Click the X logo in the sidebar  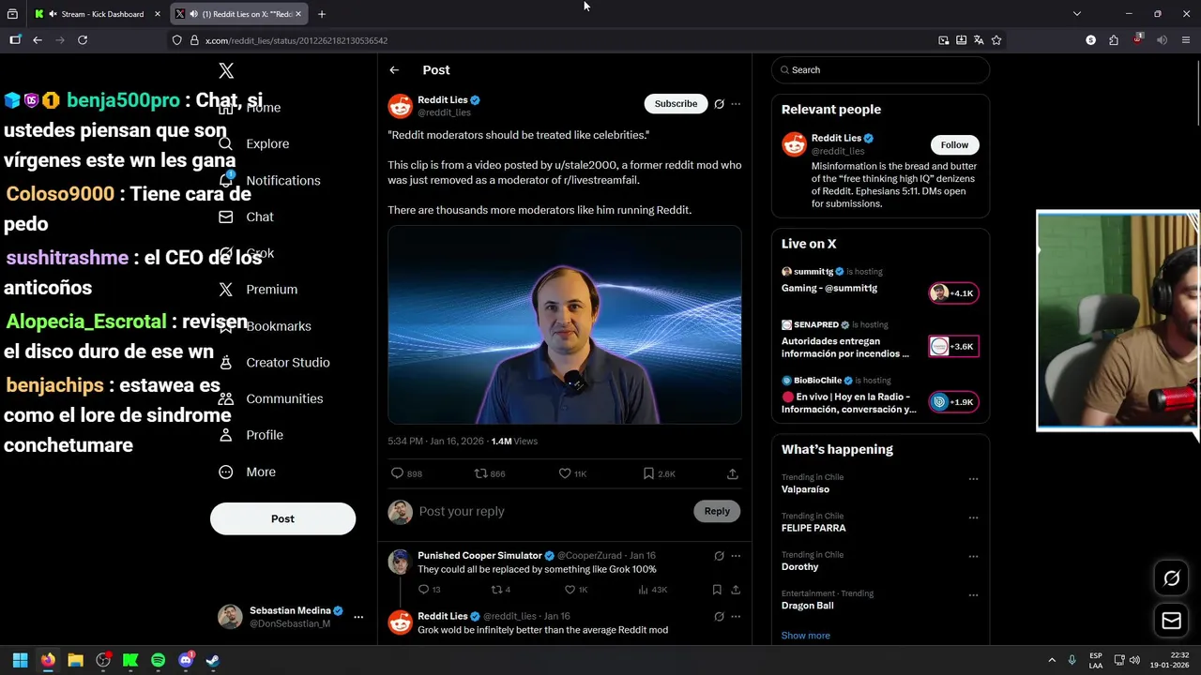pos(226,71)
